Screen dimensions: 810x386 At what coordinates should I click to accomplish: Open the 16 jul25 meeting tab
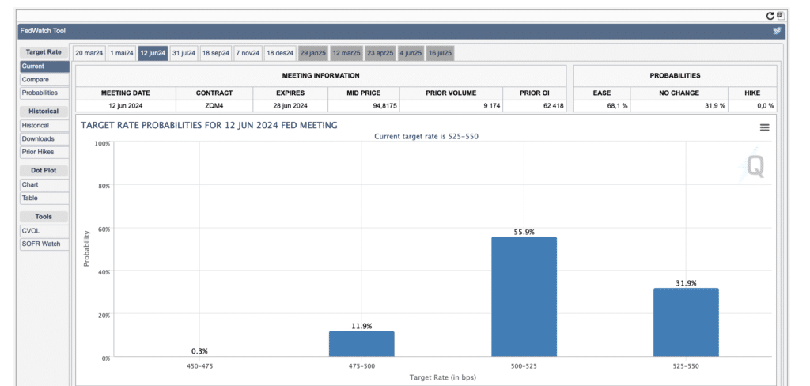click(x=440, y=53)
